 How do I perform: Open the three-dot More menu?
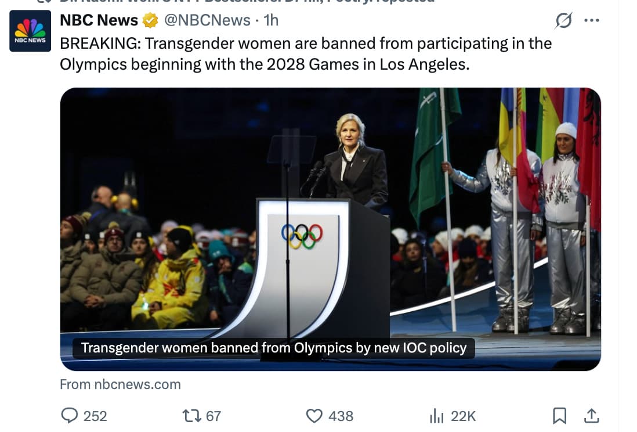[x=591, y=21]
